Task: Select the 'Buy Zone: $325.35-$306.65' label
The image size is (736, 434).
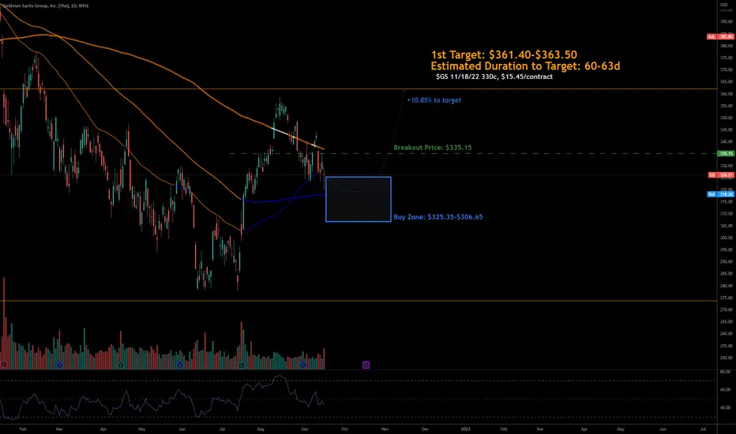Action: click(438, 217)
